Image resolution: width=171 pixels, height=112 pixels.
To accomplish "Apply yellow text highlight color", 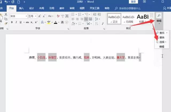I will click(x=49, y=22).
